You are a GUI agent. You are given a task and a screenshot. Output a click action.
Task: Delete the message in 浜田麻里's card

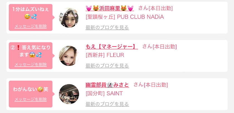point(31,26)
